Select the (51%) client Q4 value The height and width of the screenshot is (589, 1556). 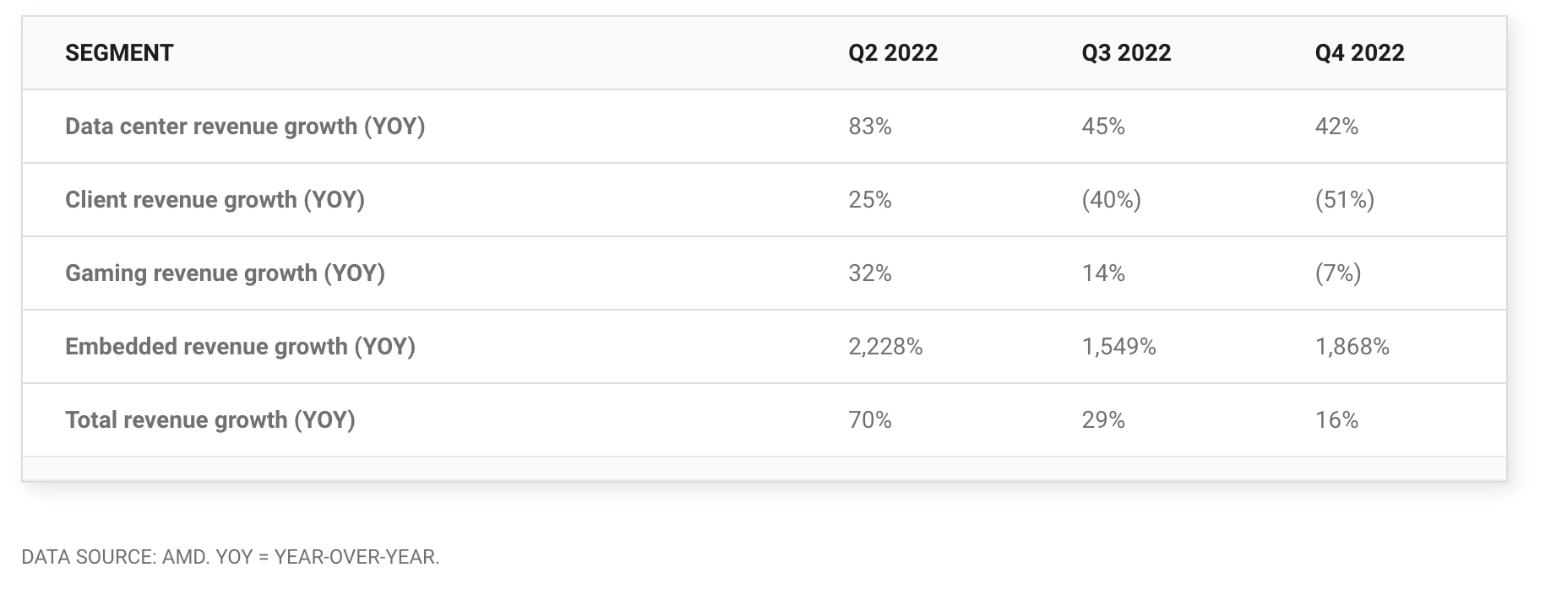1344,200
